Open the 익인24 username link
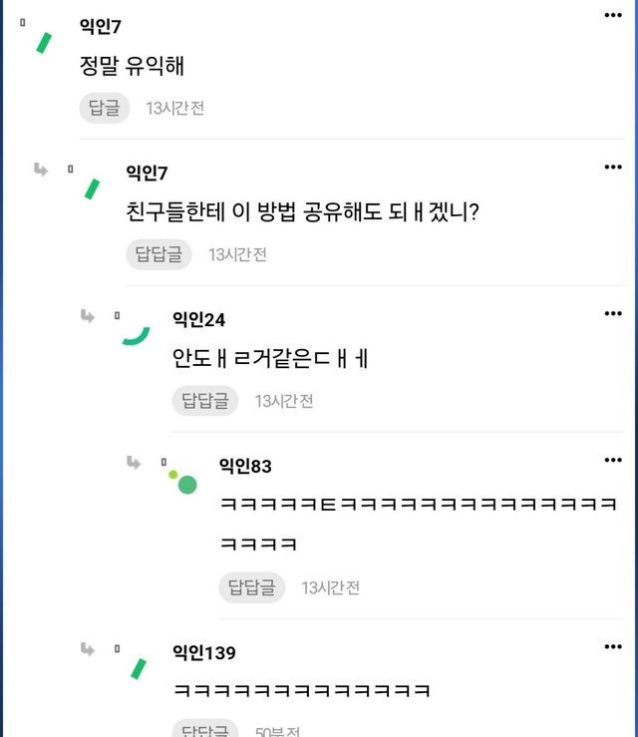The width and height of the screenshot is (638, 737). (198, 319)
